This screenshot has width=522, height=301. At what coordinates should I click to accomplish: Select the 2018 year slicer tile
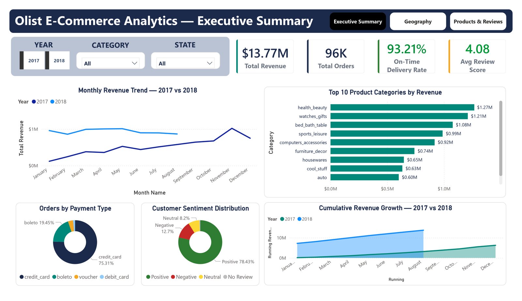[x=57, y=61]
